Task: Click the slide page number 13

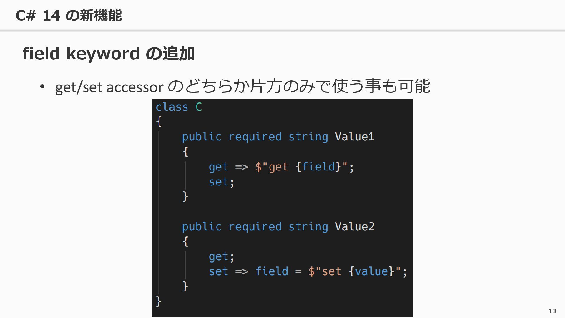Action: click(x=552, y=311)
